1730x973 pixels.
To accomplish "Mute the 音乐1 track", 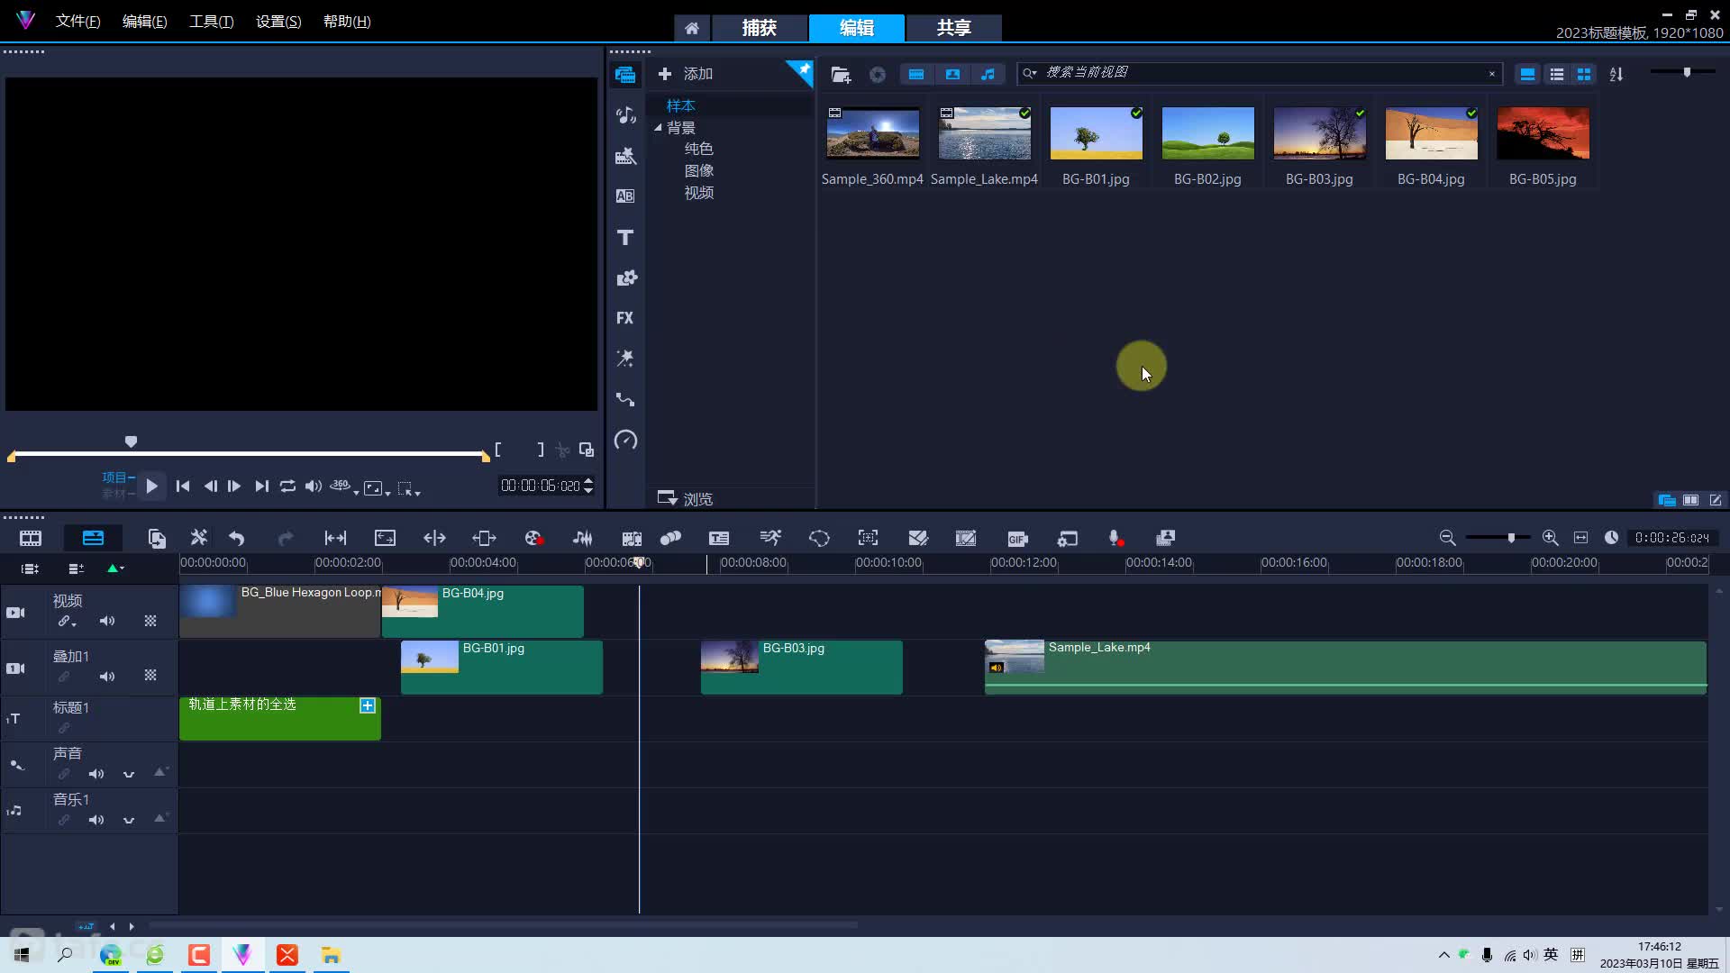I will coord(96,820).
